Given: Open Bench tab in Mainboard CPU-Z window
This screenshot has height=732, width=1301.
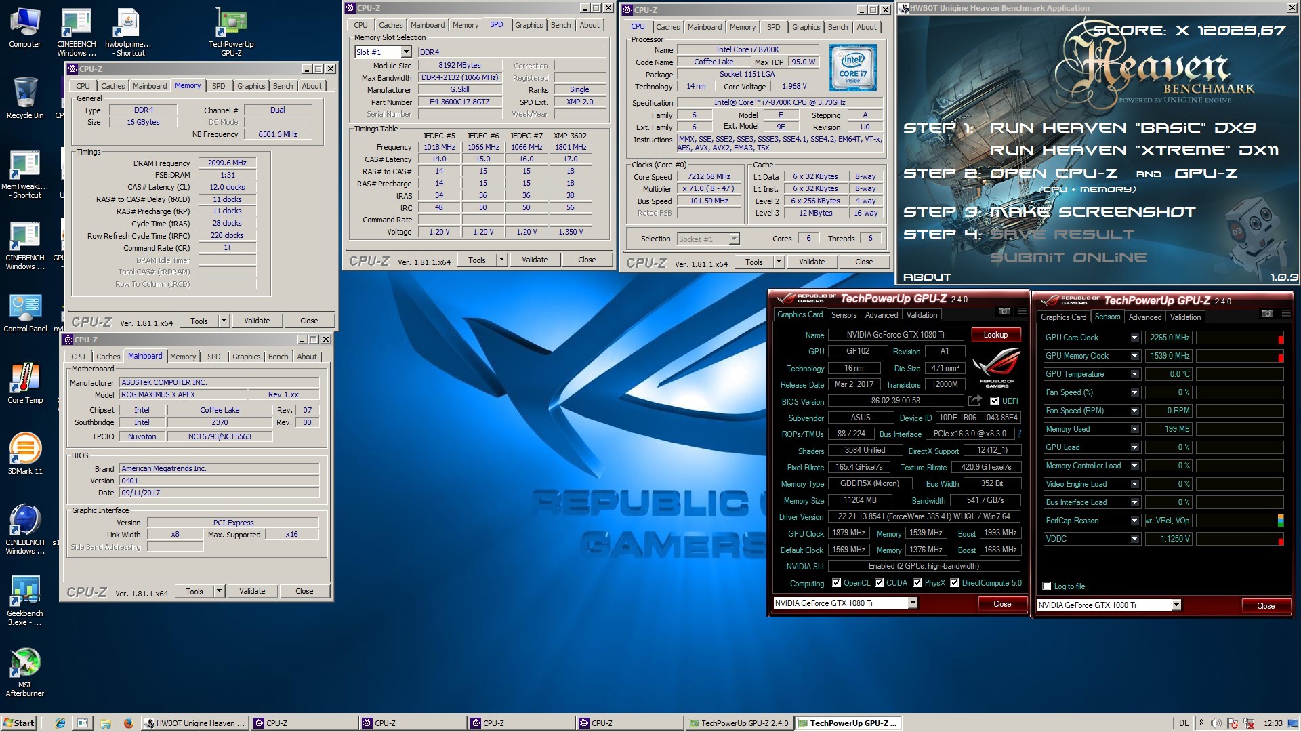Looking at the screenshot, I should click(x=278, y=357).
